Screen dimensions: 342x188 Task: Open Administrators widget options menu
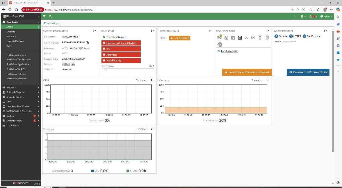click(x=325, y=31)
